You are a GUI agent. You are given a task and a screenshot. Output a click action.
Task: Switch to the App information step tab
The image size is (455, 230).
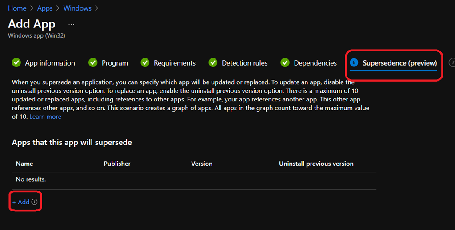point(50,63)
